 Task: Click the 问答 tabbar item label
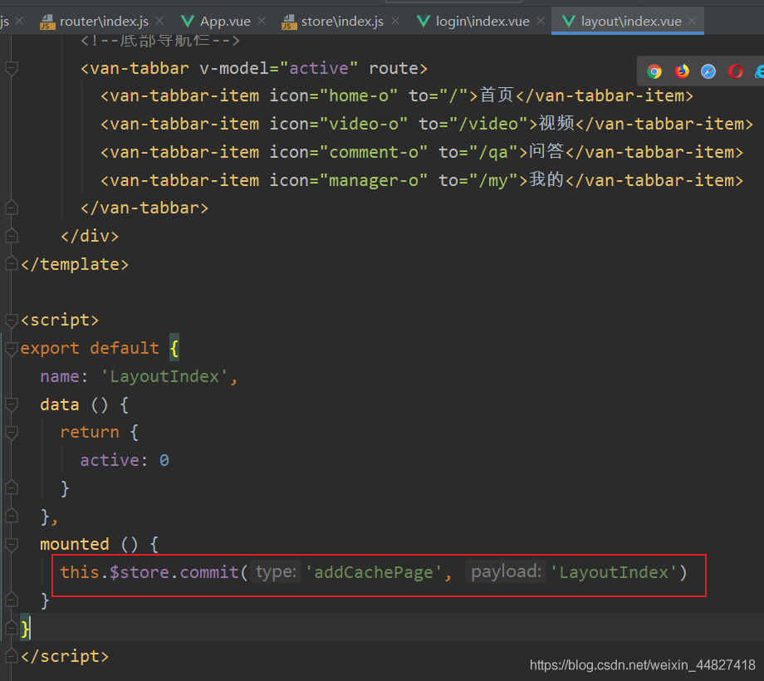(x=546, y=151)
